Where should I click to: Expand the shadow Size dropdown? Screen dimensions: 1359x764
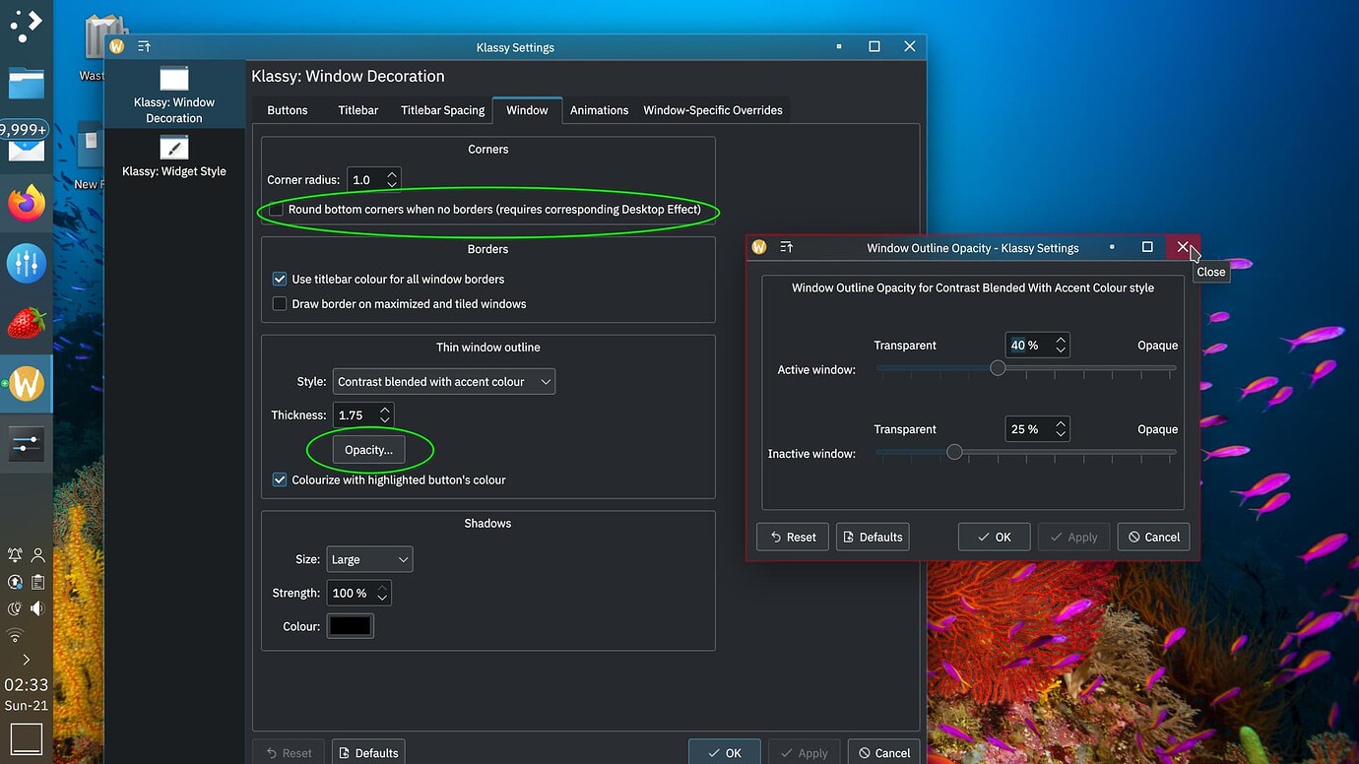point(369,559)
